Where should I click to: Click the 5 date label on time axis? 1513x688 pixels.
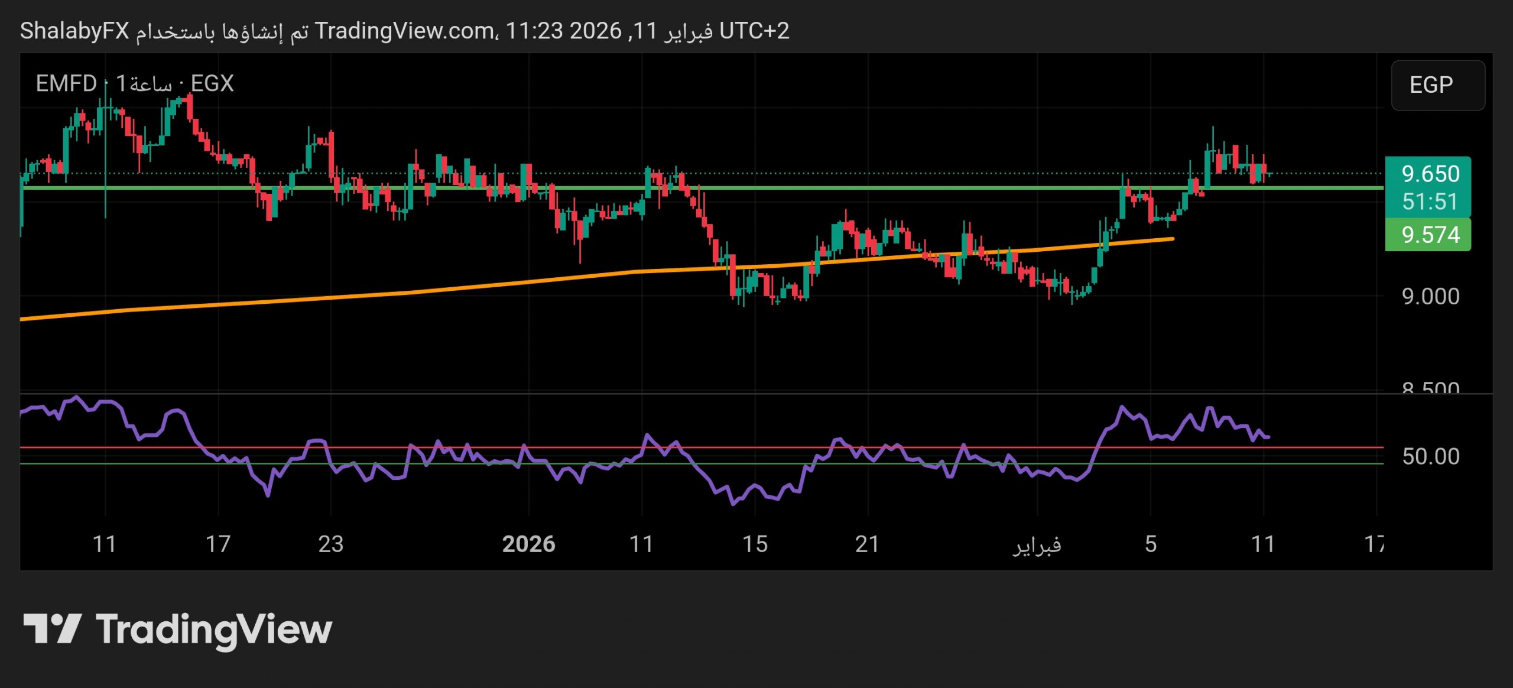coord(1150,544)
